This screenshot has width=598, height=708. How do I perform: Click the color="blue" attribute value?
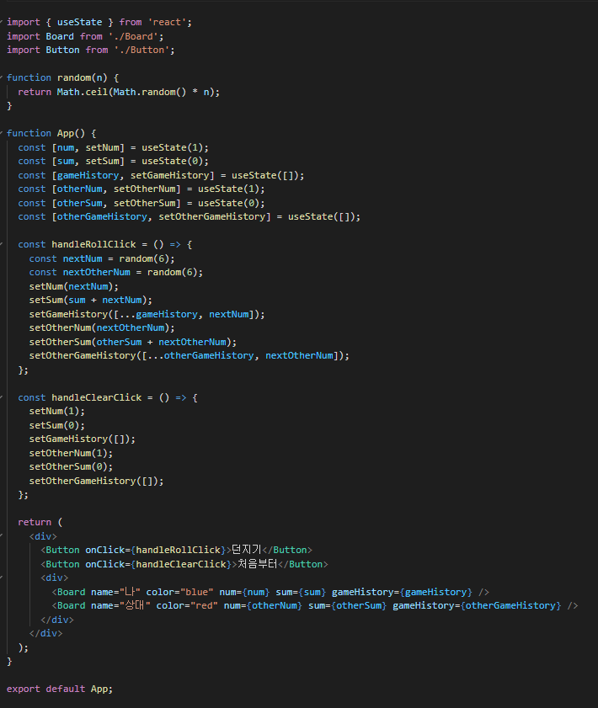click(x=196, y=592)
